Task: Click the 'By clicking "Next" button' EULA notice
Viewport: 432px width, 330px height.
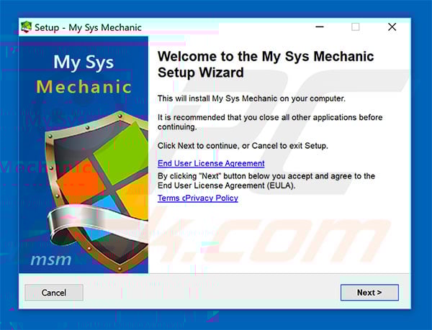Action: tap(266, 180)
